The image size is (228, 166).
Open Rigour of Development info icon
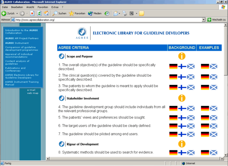click(x=182, y=144)
